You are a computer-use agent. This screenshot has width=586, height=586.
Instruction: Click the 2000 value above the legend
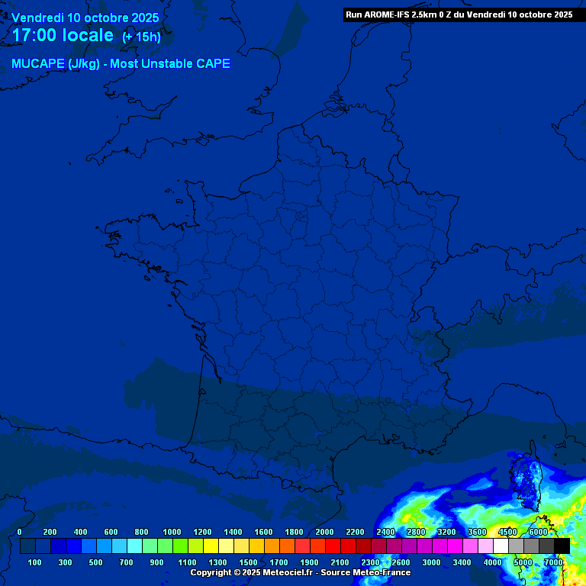324,532
